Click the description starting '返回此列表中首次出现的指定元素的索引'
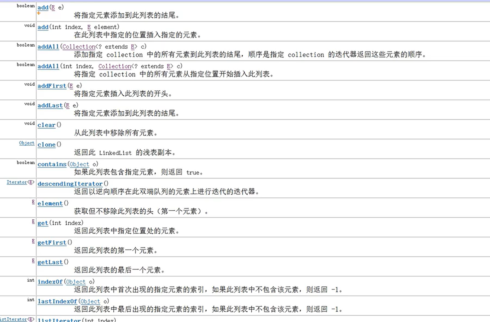The image size is (490, 322). coord(208,290)
